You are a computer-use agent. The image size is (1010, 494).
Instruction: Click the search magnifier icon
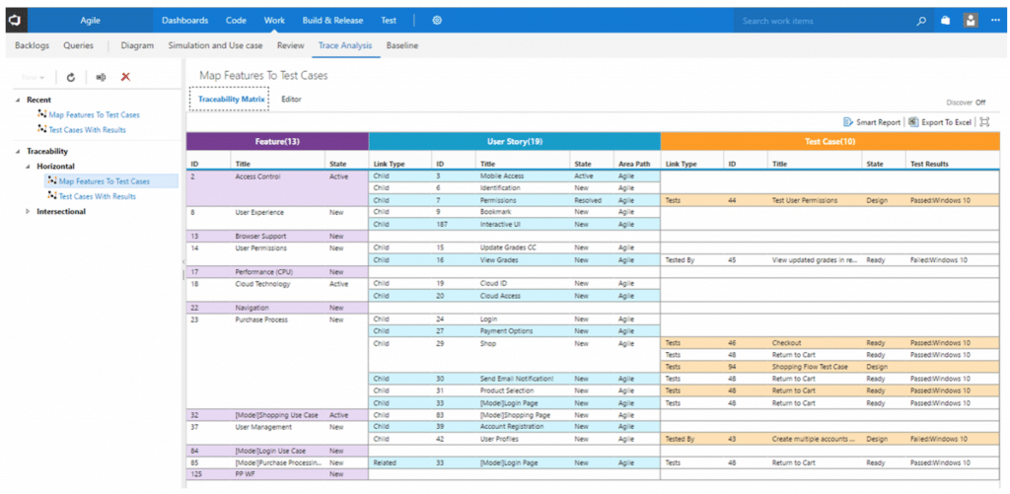[921, 20]
